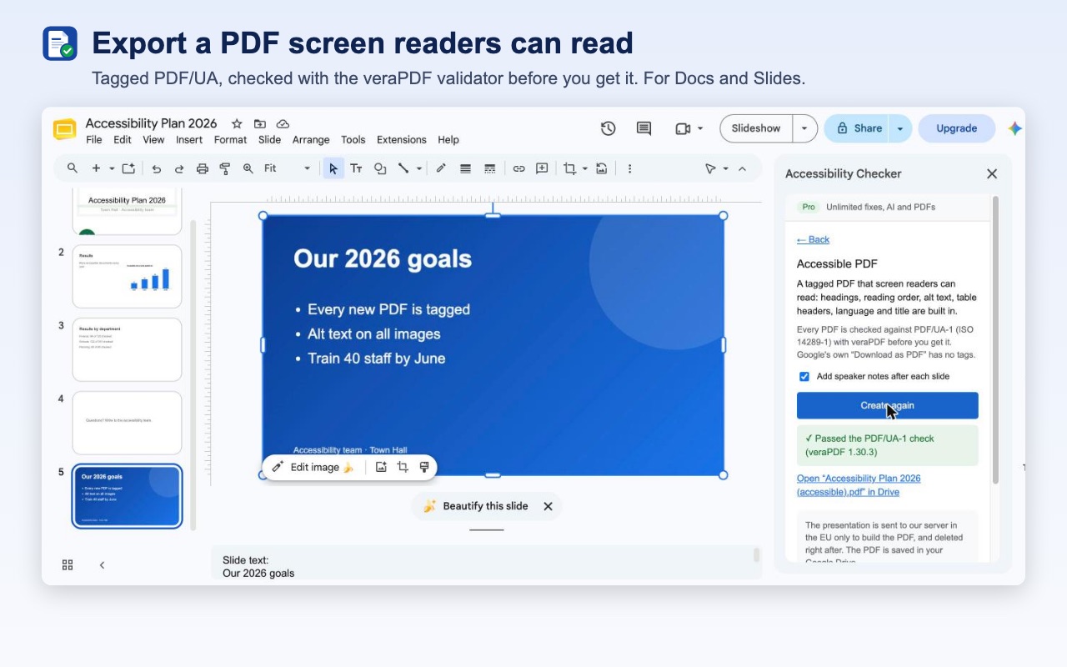Image resolution: width=1067 pixels, height=667 pixels.
Task: Click the new slide with template icon
Action: 128,168
